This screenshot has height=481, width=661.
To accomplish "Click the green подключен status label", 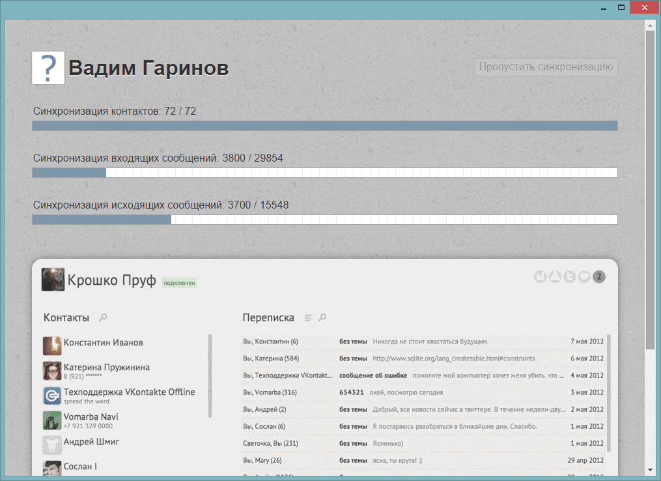I will 179,283.
